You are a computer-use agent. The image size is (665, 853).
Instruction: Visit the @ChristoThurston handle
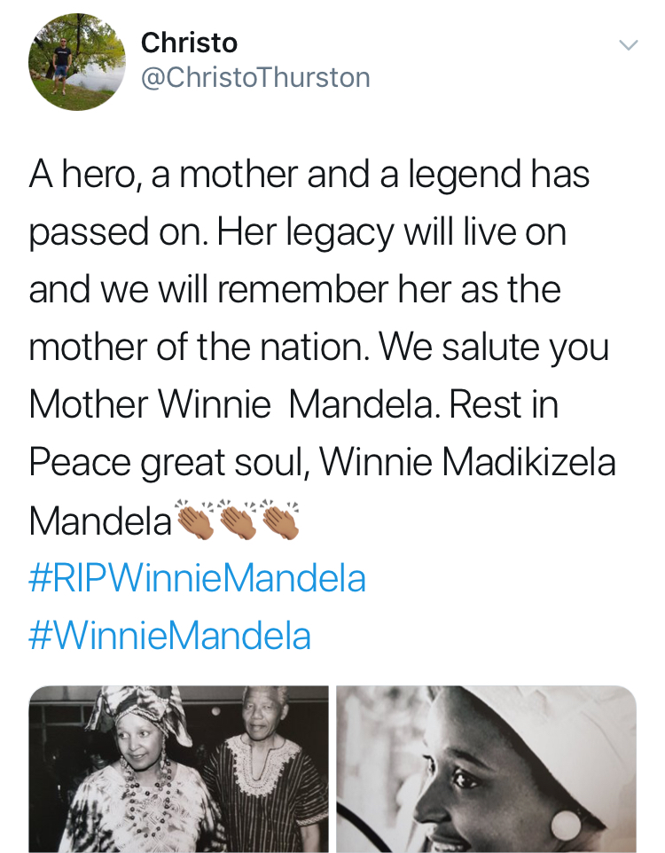(x=255, y=78)
